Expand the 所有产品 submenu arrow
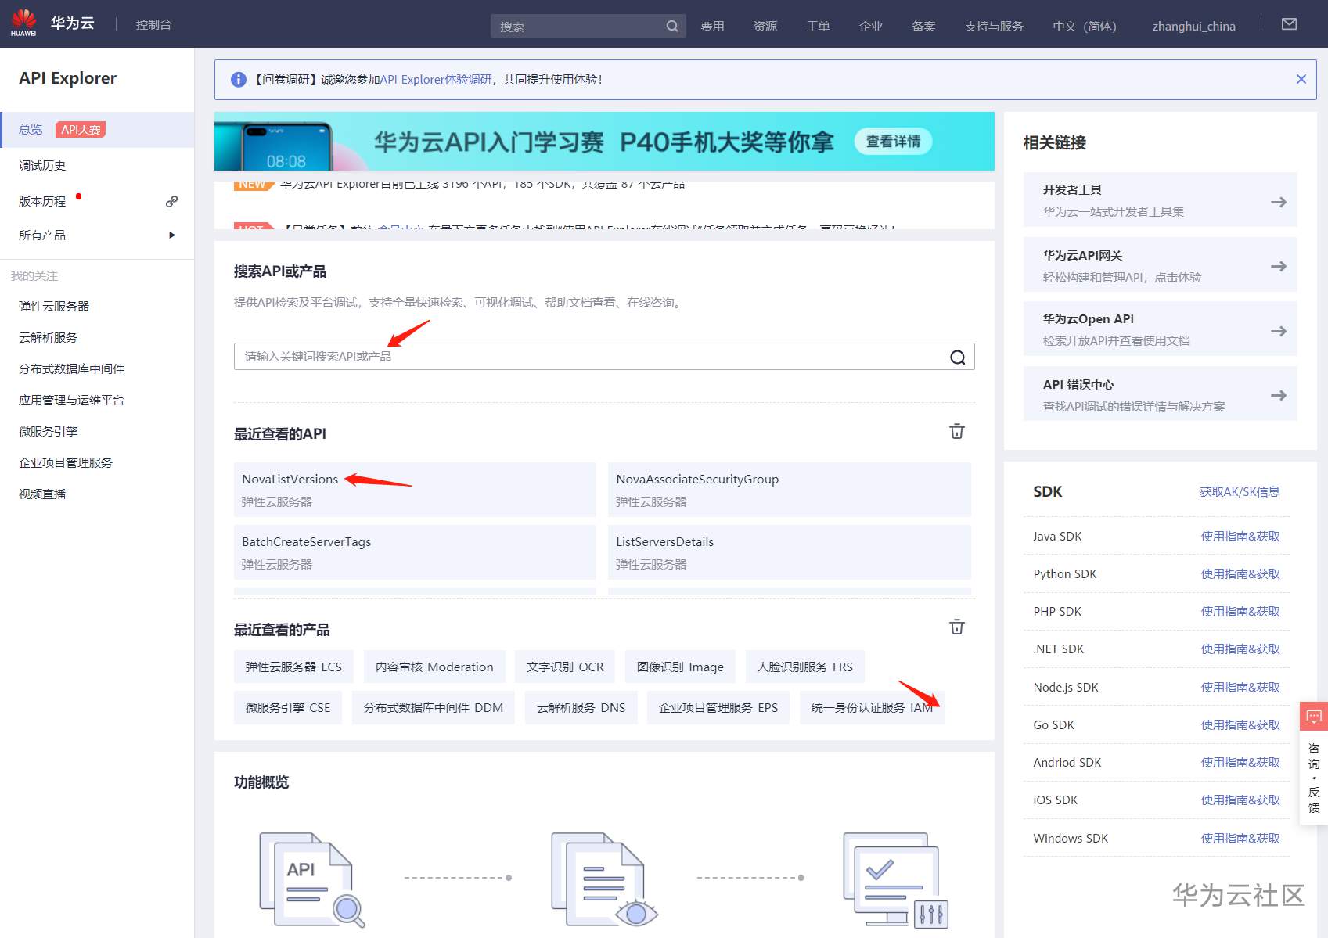The width and height of the screenshot is (1328, 938). (x=172, y=235)
